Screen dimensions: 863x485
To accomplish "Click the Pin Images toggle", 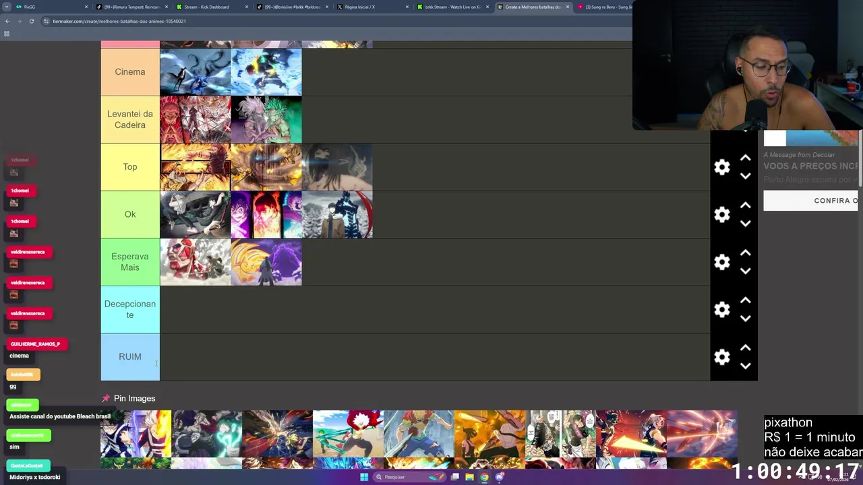I will click(128, 398).
